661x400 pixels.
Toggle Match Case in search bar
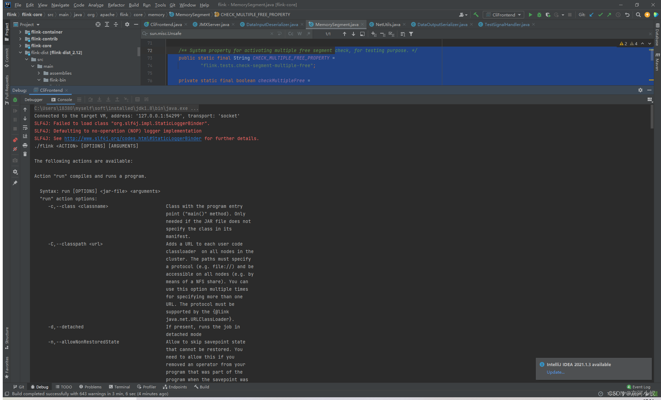coord(291,34)
